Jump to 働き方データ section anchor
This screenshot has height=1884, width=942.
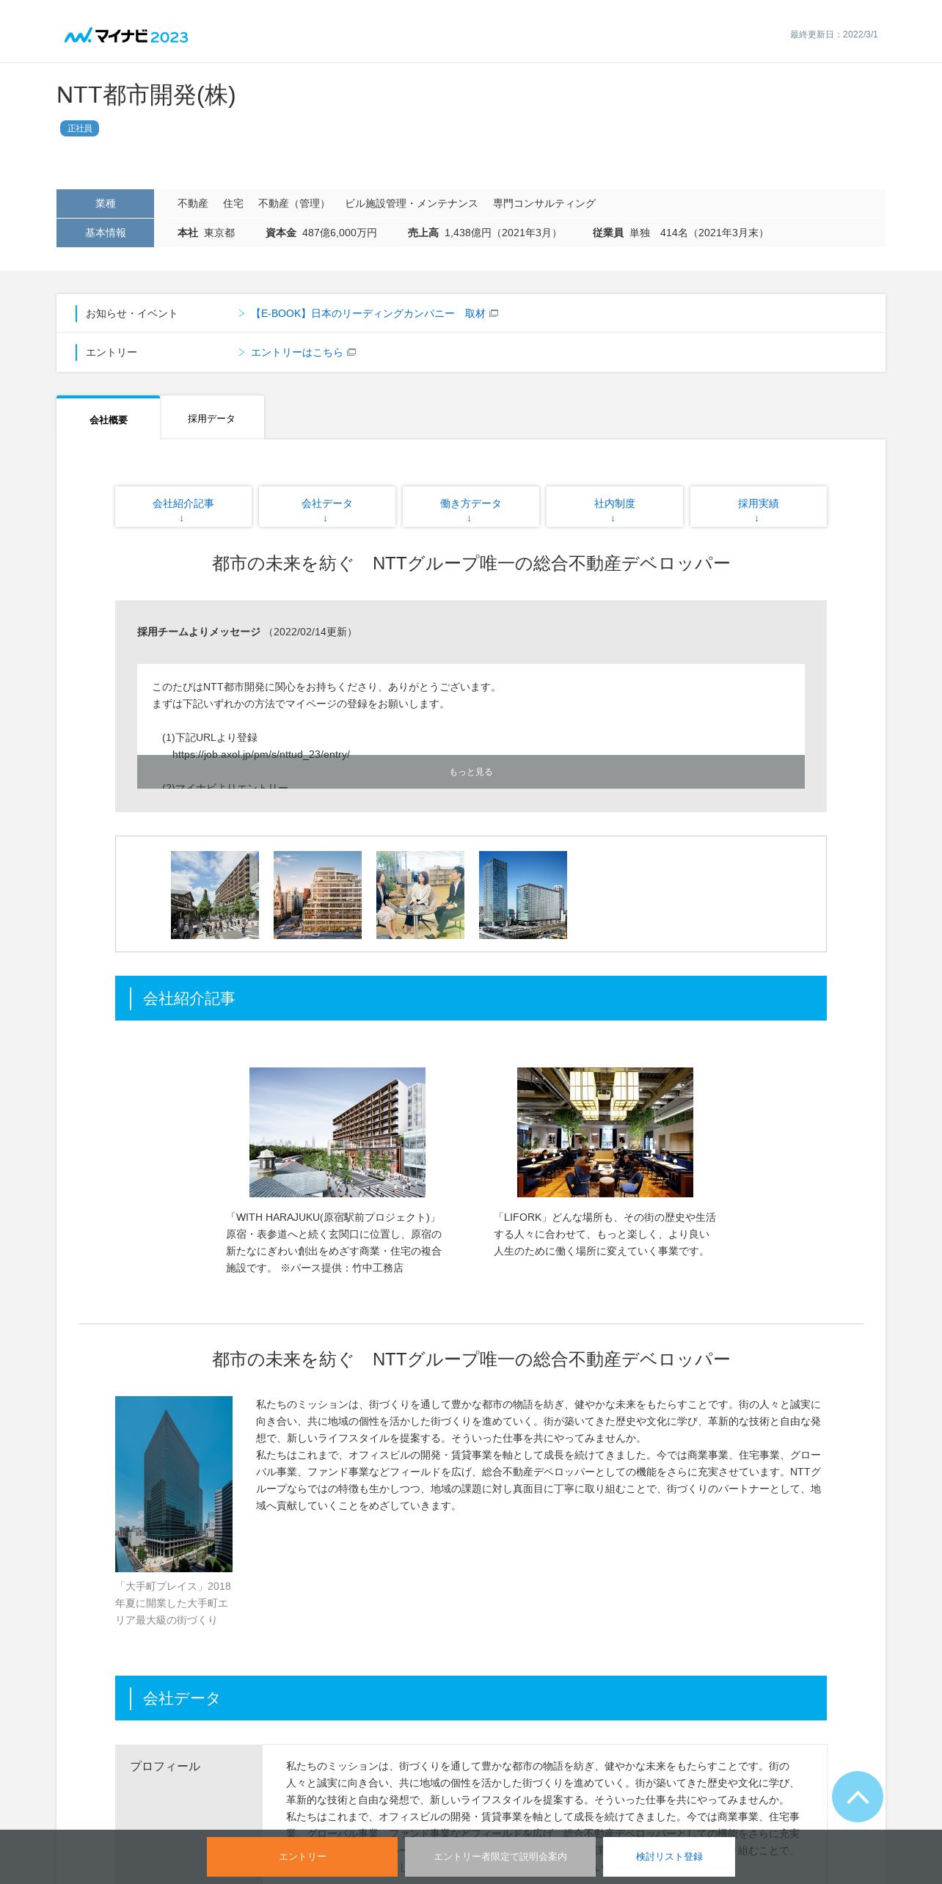click(471, 506)
